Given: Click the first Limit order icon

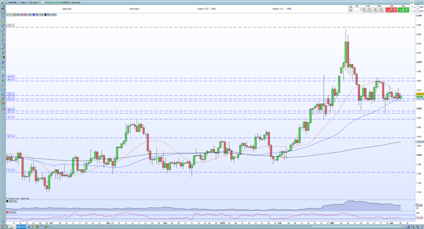Looking at the screenshot, I should [365, 10].
